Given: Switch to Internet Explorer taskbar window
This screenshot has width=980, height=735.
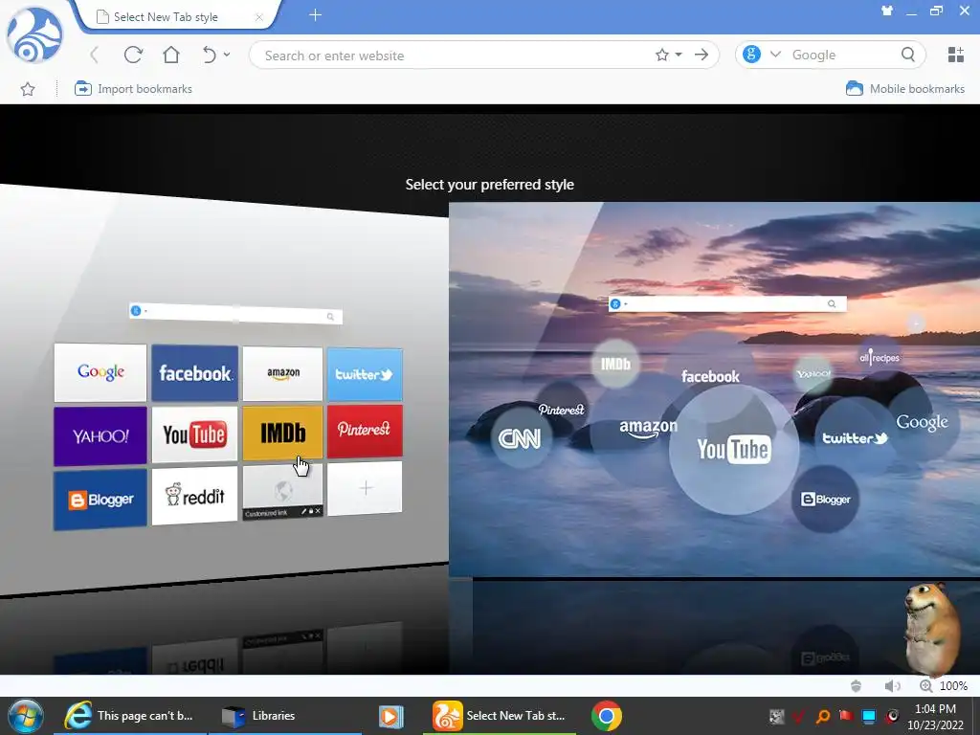Looking at the screenshot, I should point(129,716).
